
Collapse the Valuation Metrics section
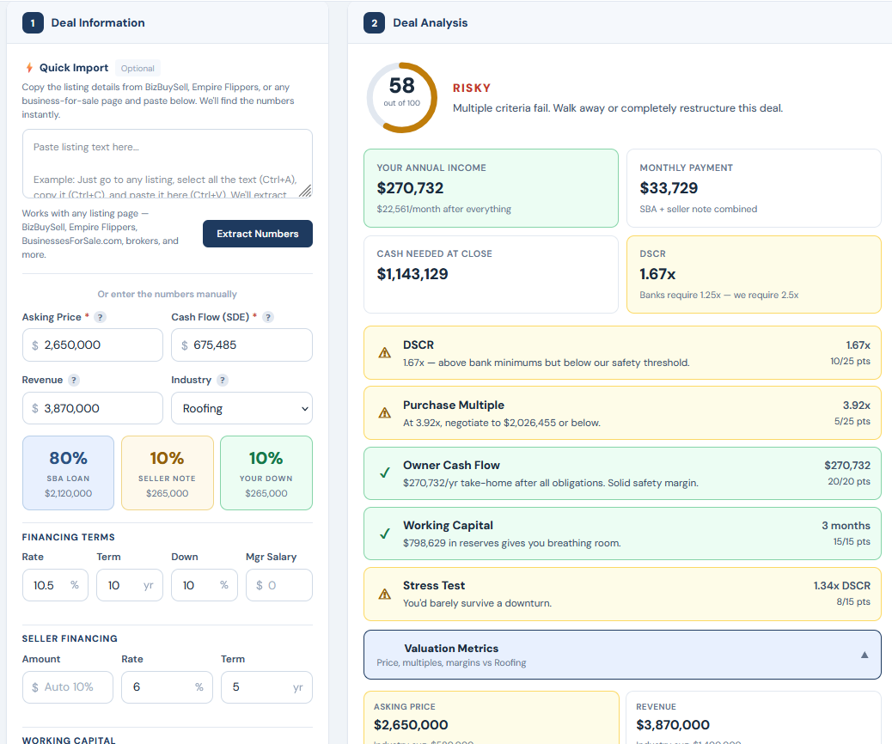point(865,654)
